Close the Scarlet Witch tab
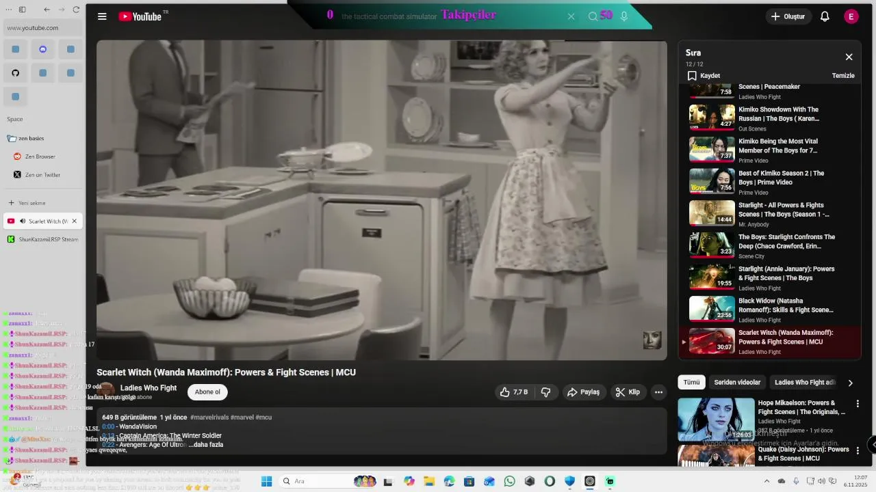 [x=75, y=221]
